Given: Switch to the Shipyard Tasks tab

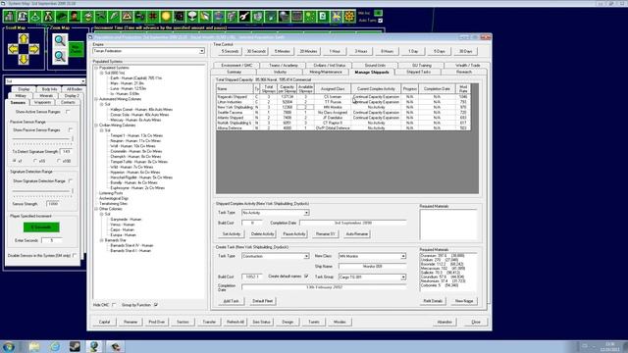Looking at the screenshot, I should (x=419, y=72).
